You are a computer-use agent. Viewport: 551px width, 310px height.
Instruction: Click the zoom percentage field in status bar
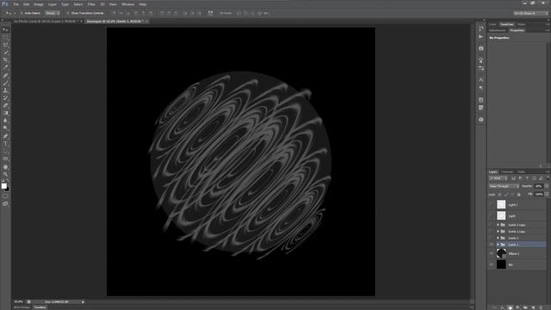19,302
